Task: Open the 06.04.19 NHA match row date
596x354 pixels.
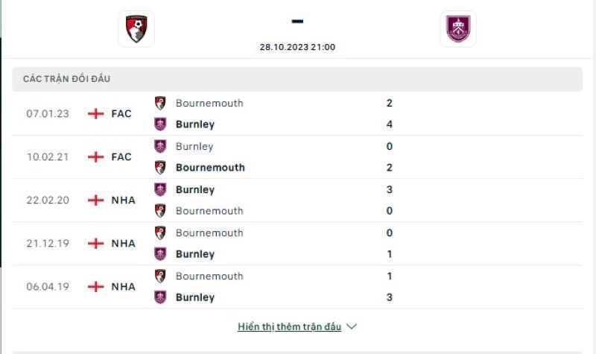Action: click(48, 287)
